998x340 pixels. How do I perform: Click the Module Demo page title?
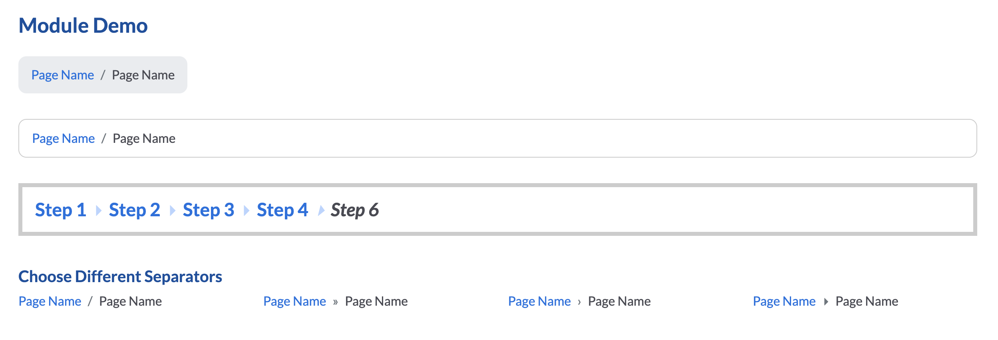pyautogui.click(x=83, y=25)
